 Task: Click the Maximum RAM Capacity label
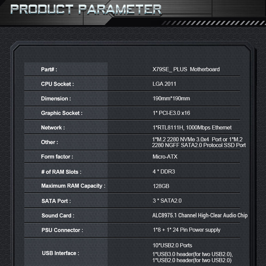[73, 186]
